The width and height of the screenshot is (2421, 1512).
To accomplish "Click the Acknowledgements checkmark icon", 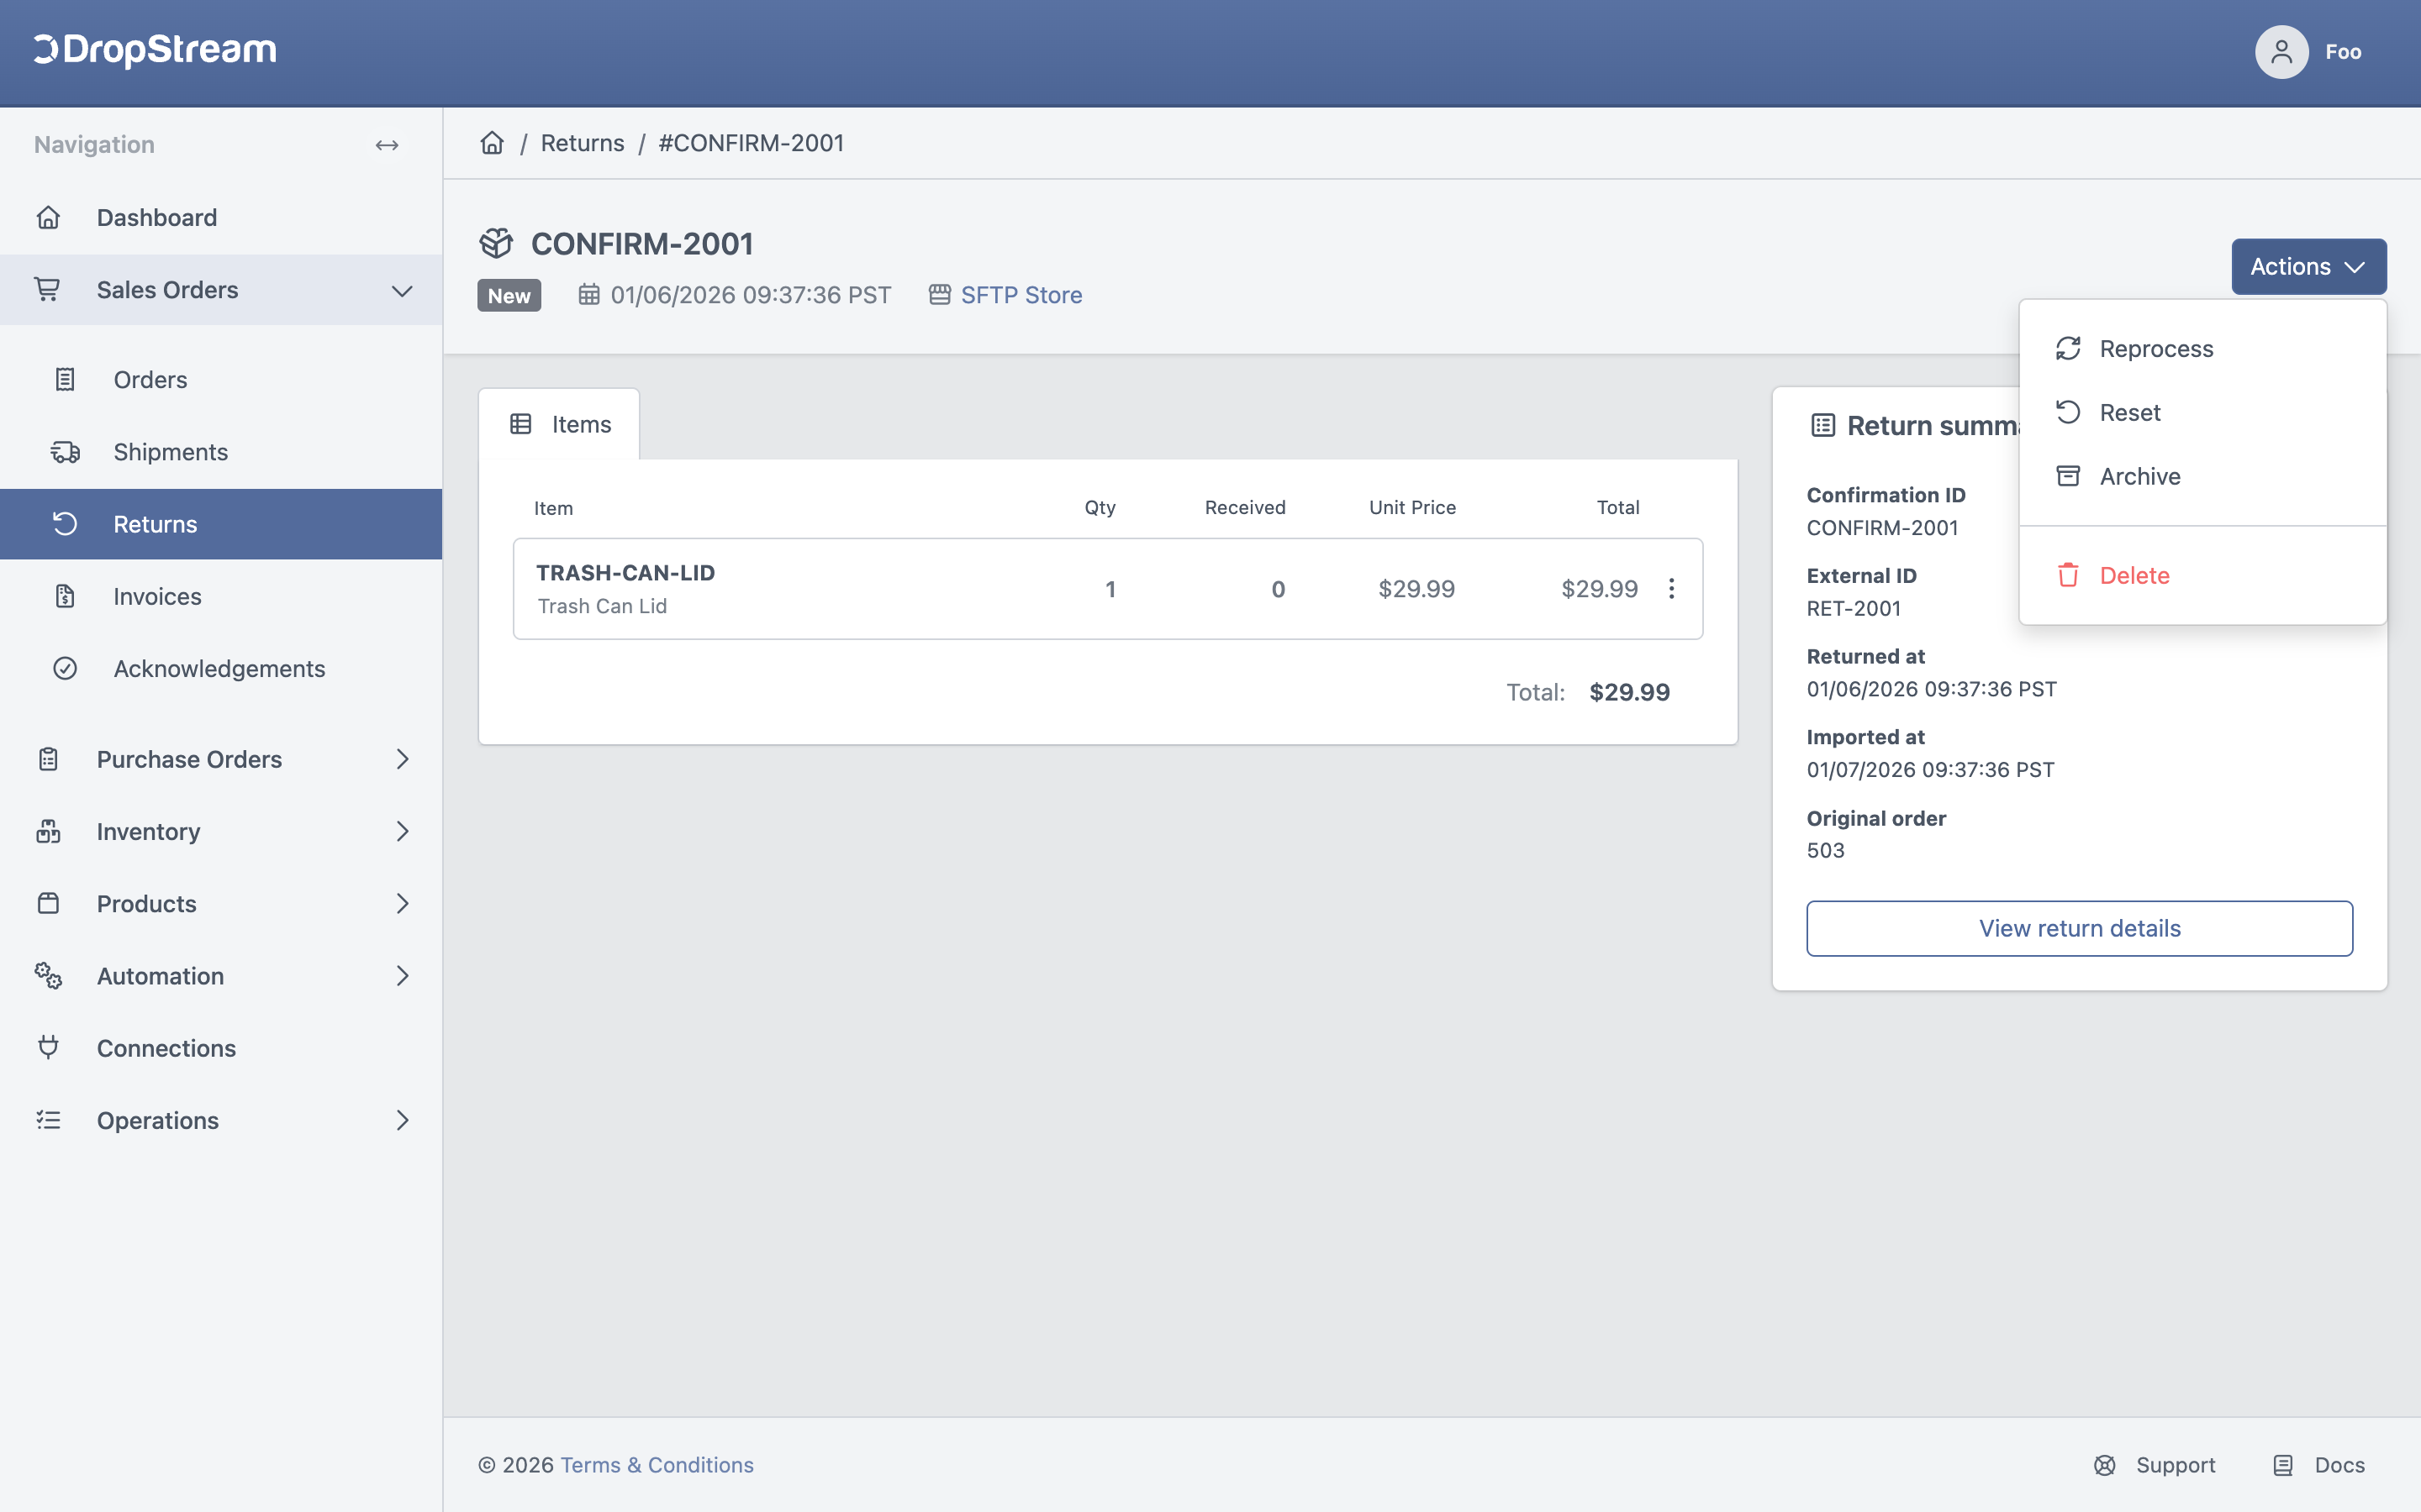I will [65, 669].
